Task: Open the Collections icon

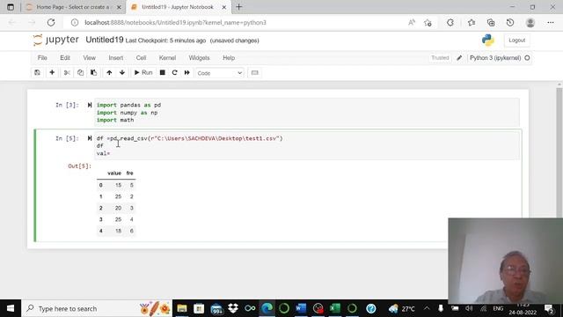Action: 491,23
